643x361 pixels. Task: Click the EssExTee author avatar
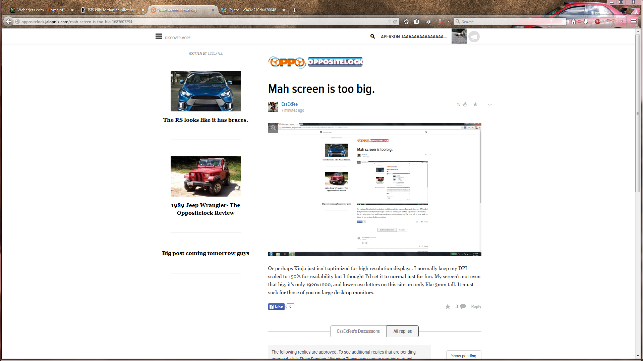(x=273, y=107)
